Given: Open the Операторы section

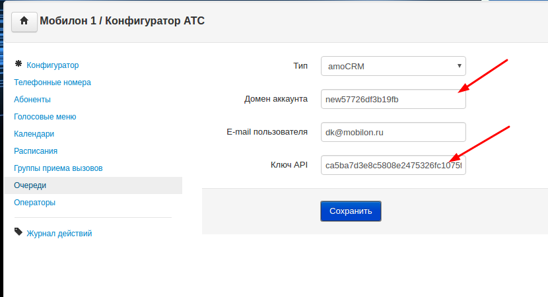Looking at the screenshot, I should [x=34, y=203].
